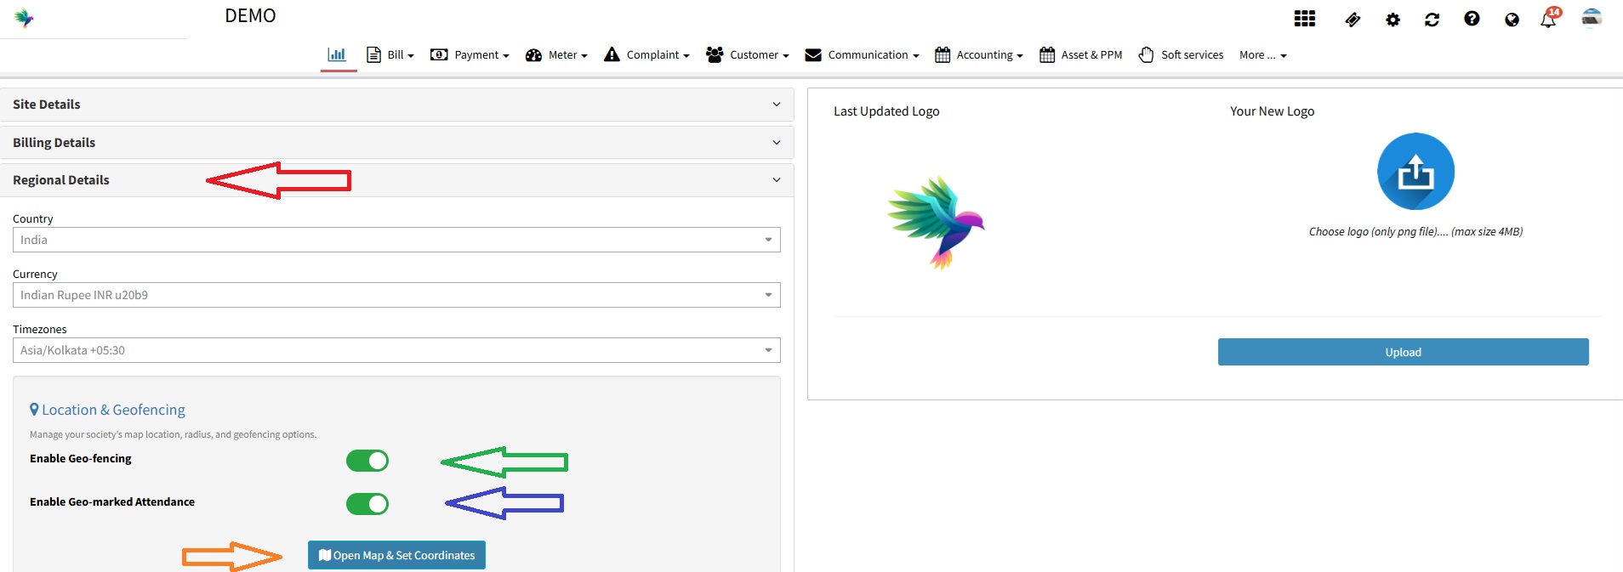Click the Upload button
1623x572 pixels.
click(1403, 352)
